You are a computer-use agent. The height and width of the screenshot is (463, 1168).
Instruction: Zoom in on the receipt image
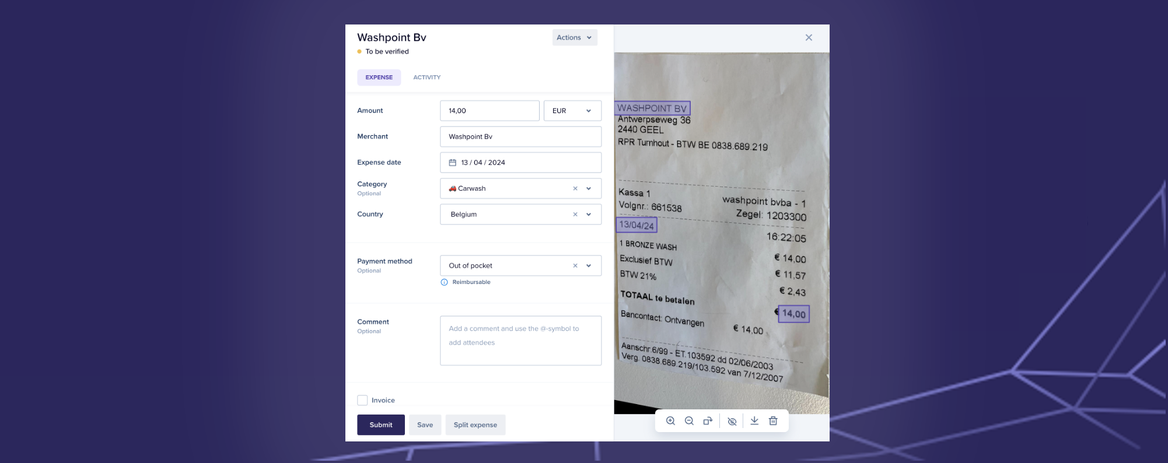point(671,421)
